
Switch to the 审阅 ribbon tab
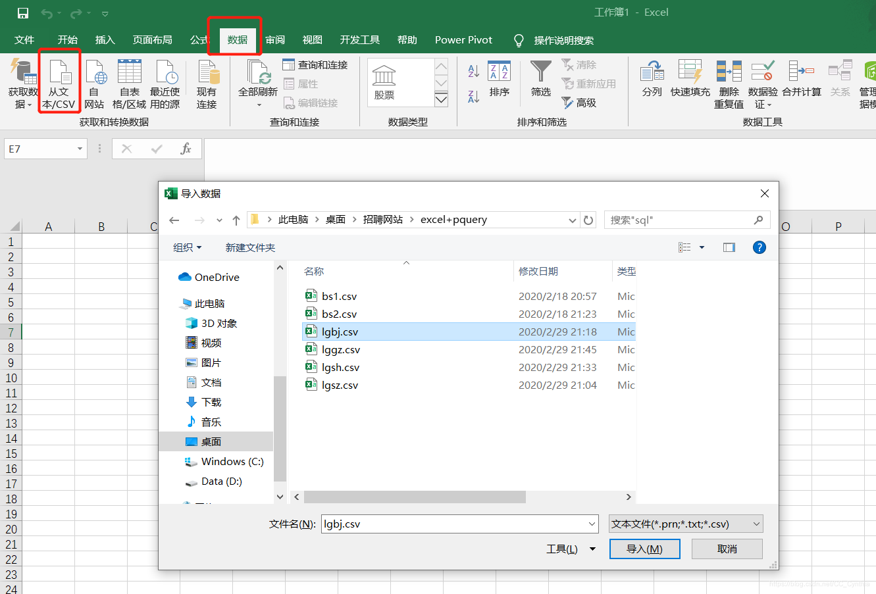click(x=275, y=40)
